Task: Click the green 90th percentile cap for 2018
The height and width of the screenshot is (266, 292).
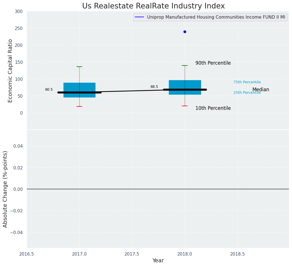Action: point(185,66)
